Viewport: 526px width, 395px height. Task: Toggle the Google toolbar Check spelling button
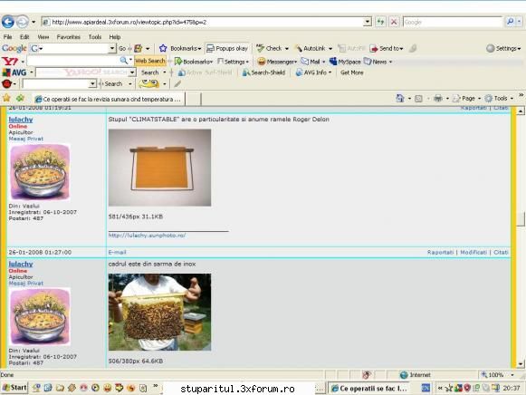click(x=270, y=48)
